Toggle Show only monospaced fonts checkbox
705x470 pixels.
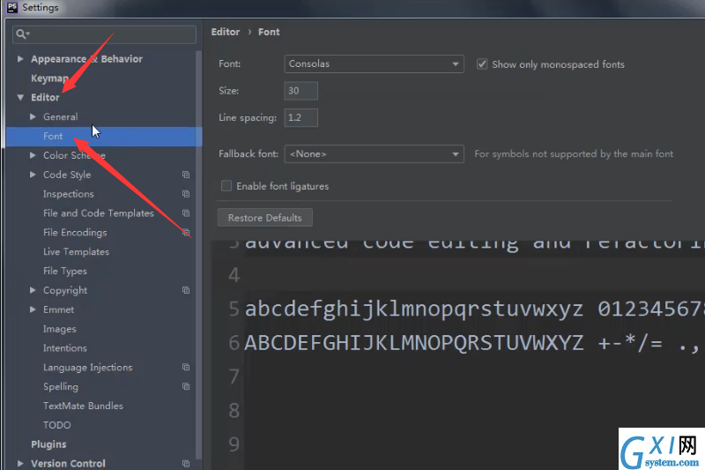[x=481, y=64]
